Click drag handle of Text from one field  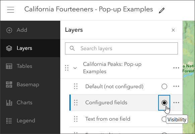point(76,119)
